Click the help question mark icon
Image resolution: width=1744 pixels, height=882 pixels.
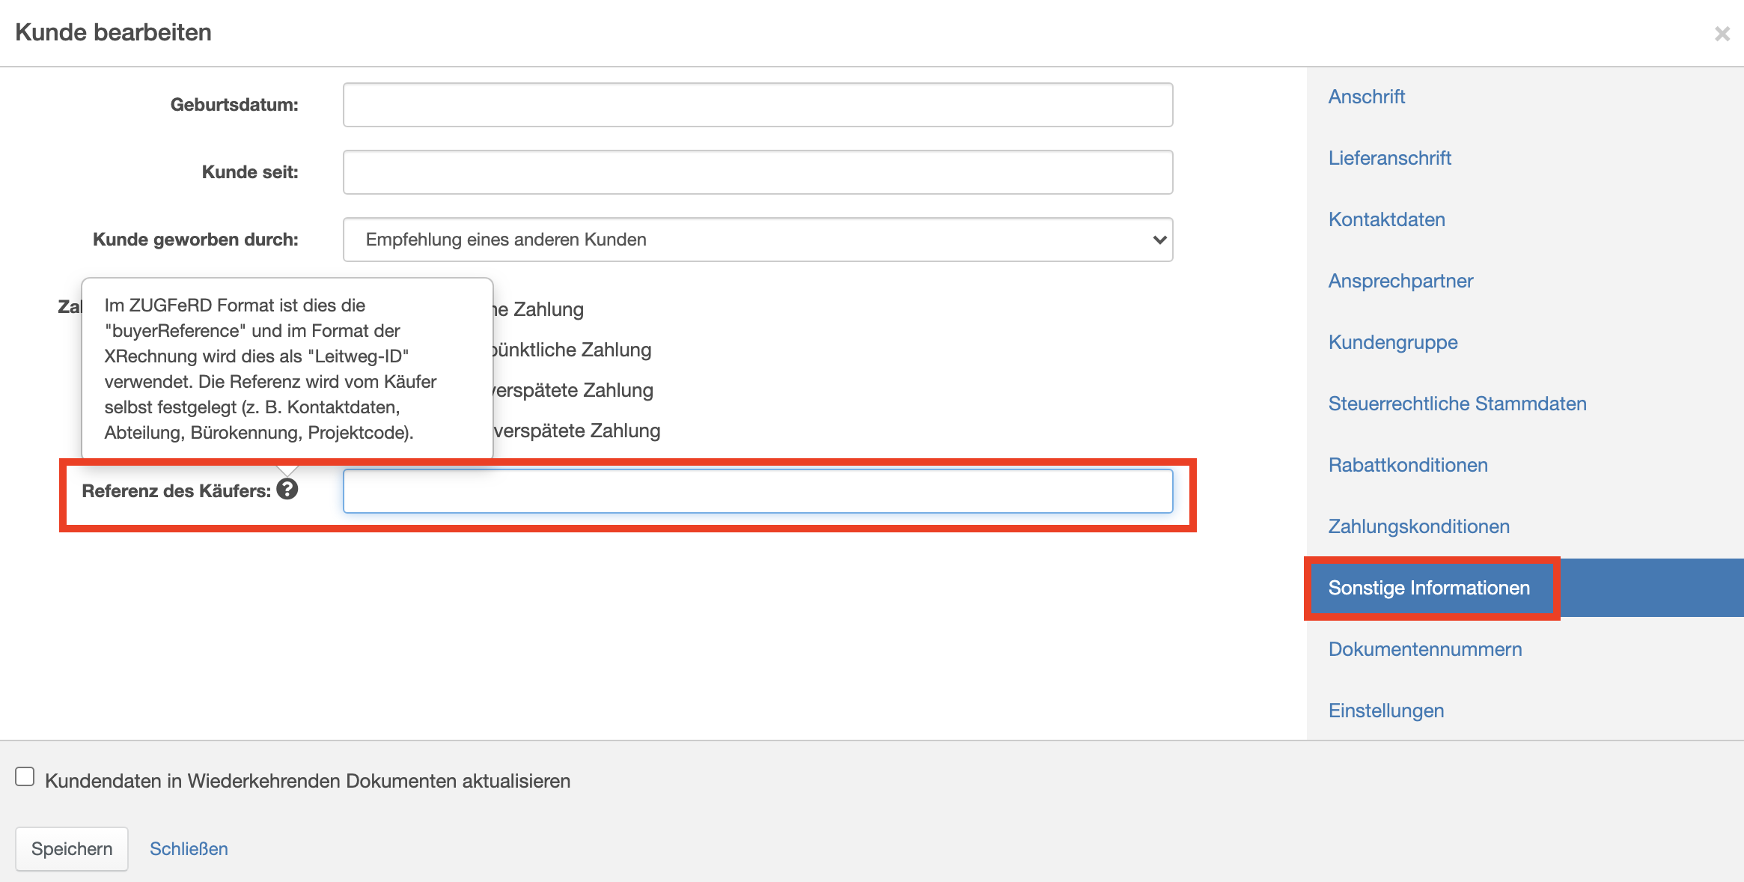point(287,490)
